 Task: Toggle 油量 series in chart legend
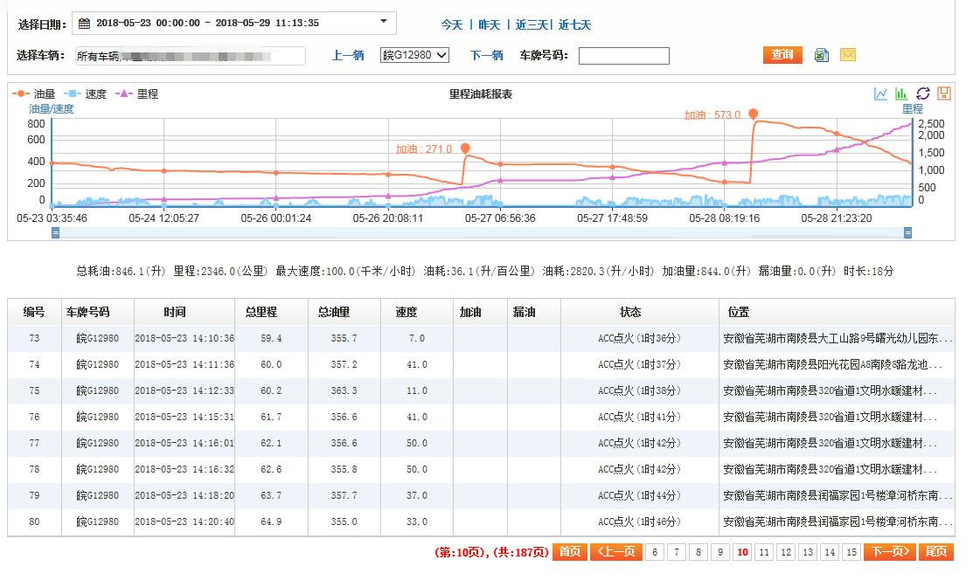(34, 93)
